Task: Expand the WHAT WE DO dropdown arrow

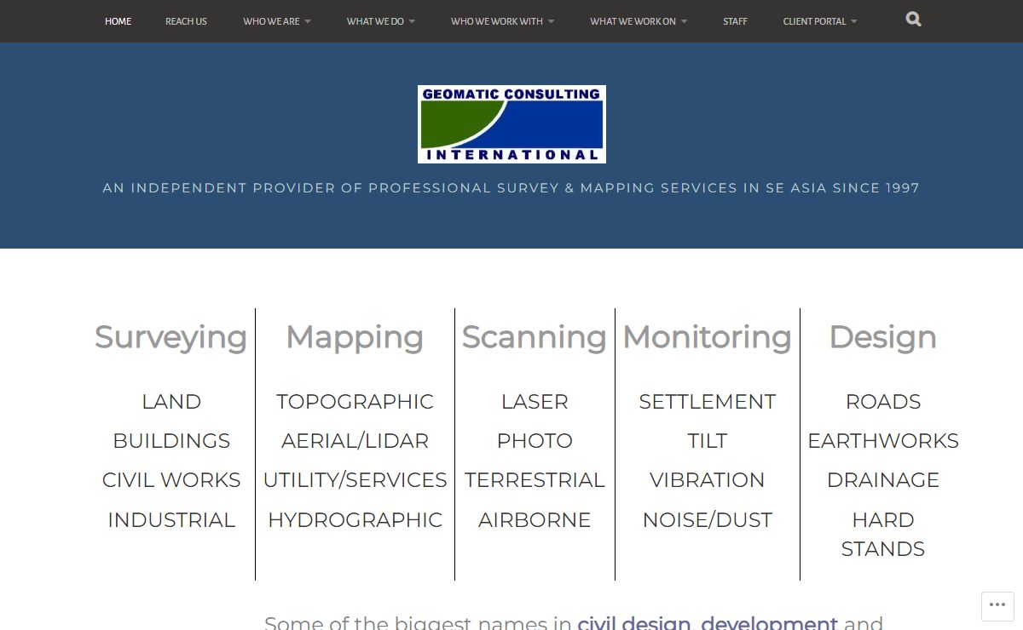Action: (x=412, y=22)
